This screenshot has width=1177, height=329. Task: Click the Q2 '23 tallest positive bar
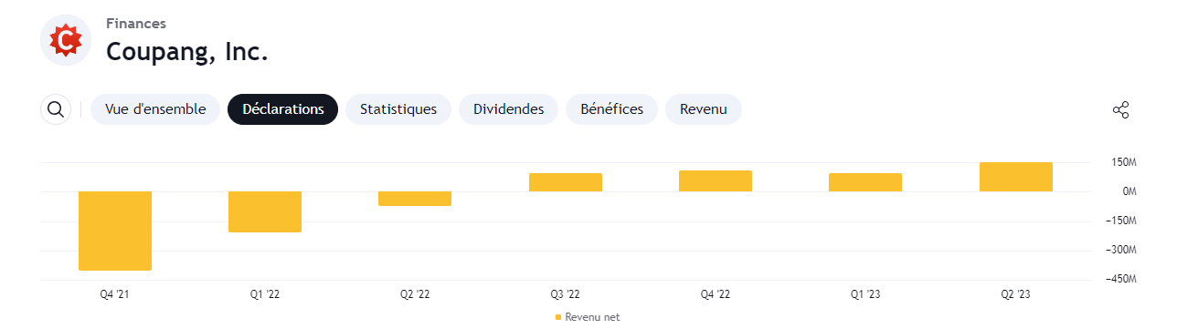pyautogui.click(x=1016, y=177)
